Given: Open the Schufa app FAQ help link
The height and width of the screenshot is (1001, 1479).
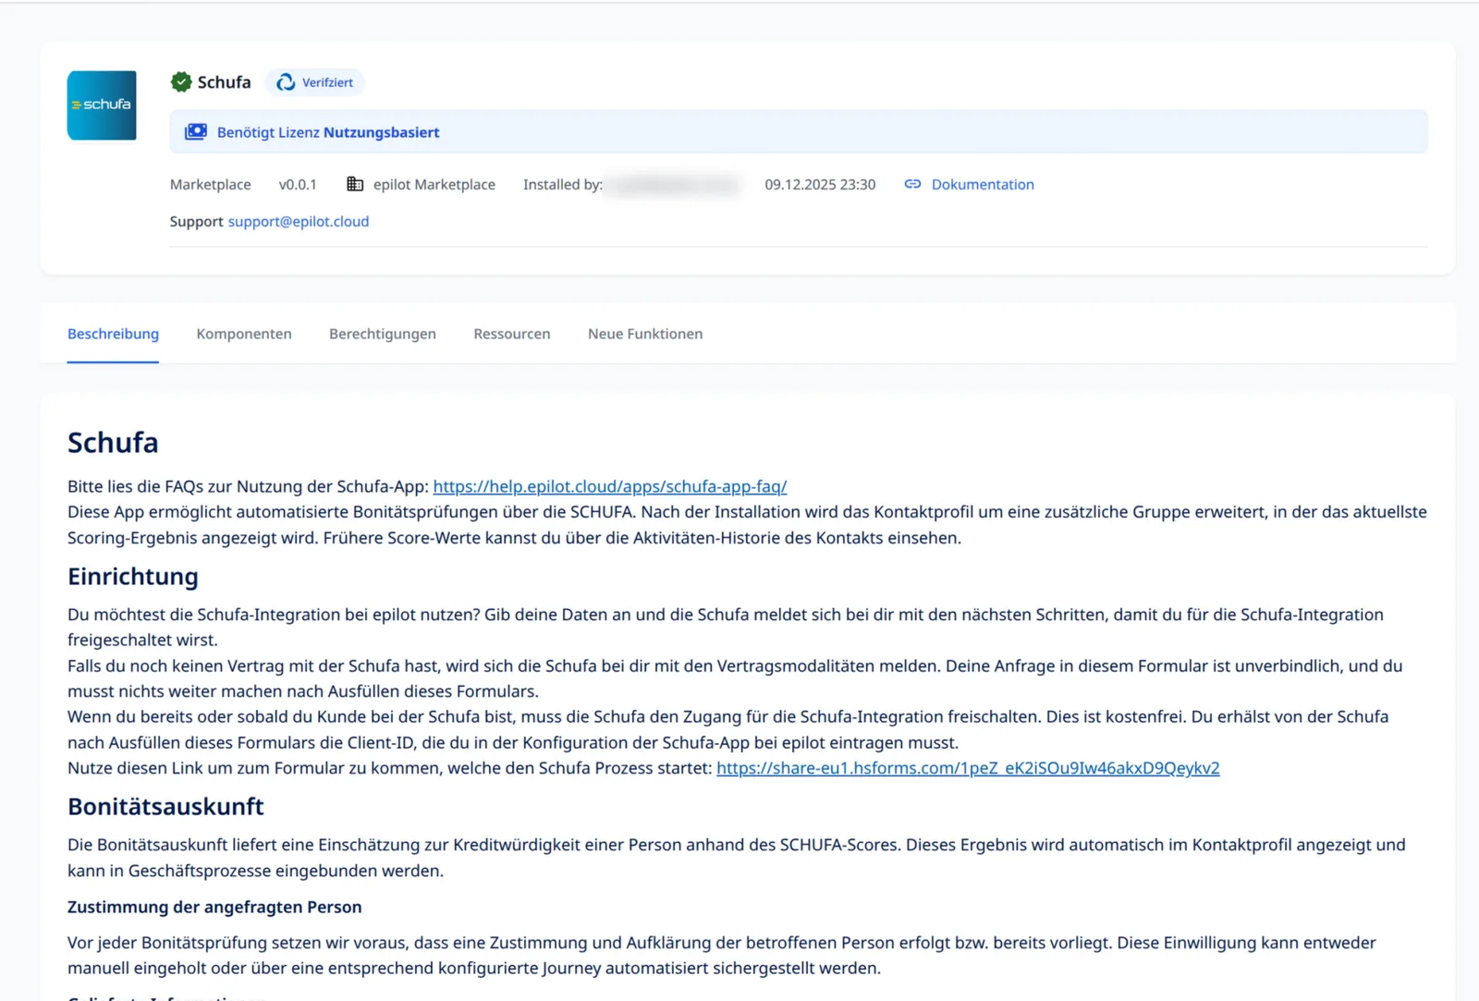Looking at the screenshot, I should click(x=610, y=486).
